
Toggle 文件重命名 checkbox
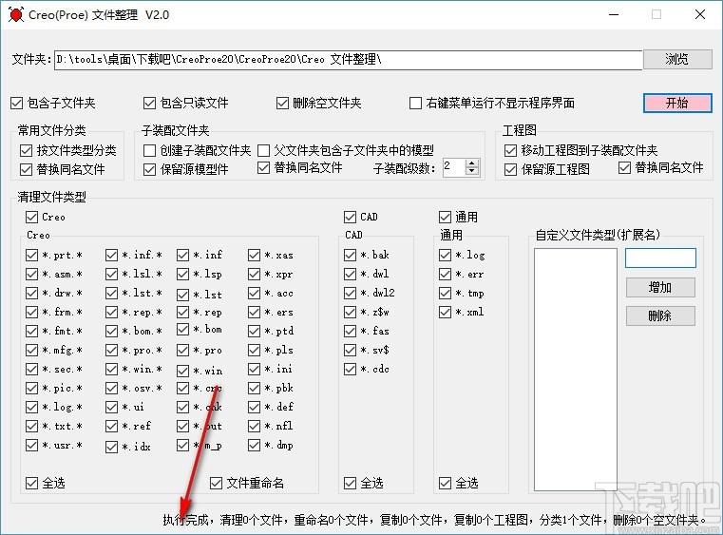pos(216,483)
